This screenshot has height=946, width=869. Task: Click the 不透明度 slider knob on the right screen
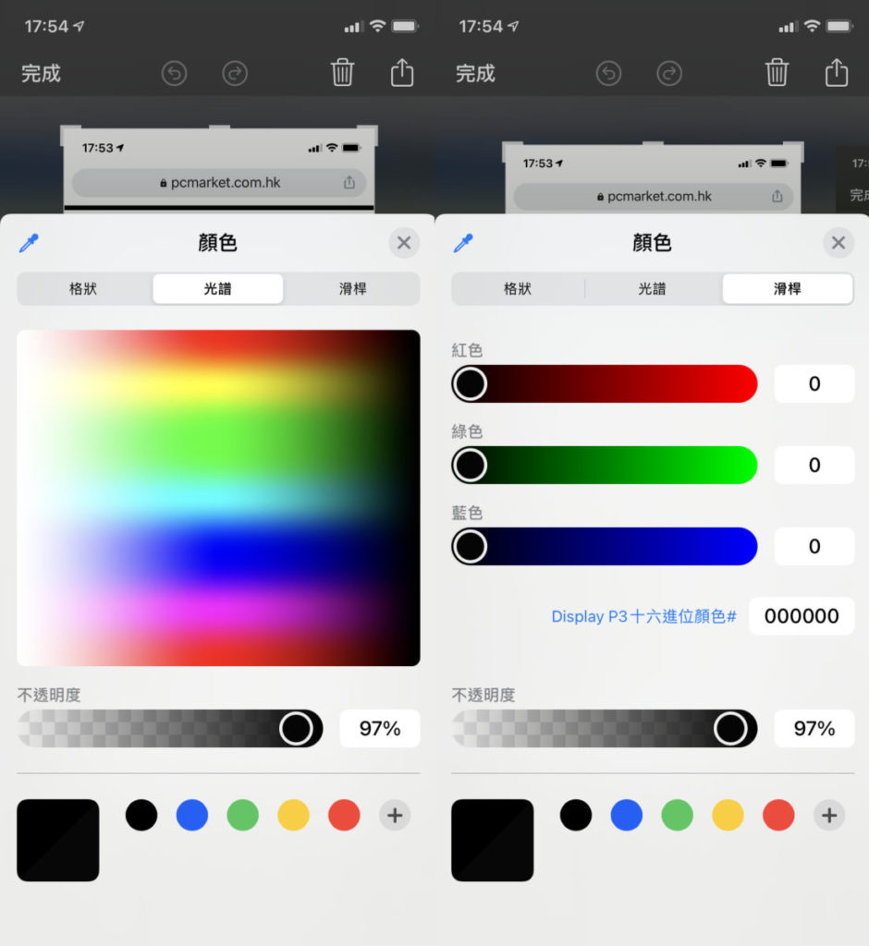730,728
